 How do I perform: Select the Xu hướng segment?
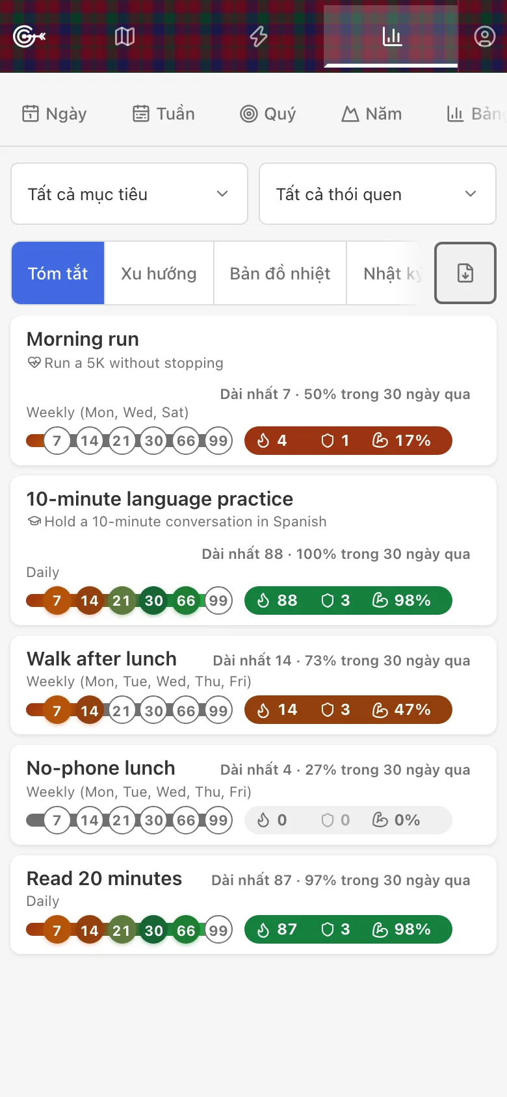point(159,273)
